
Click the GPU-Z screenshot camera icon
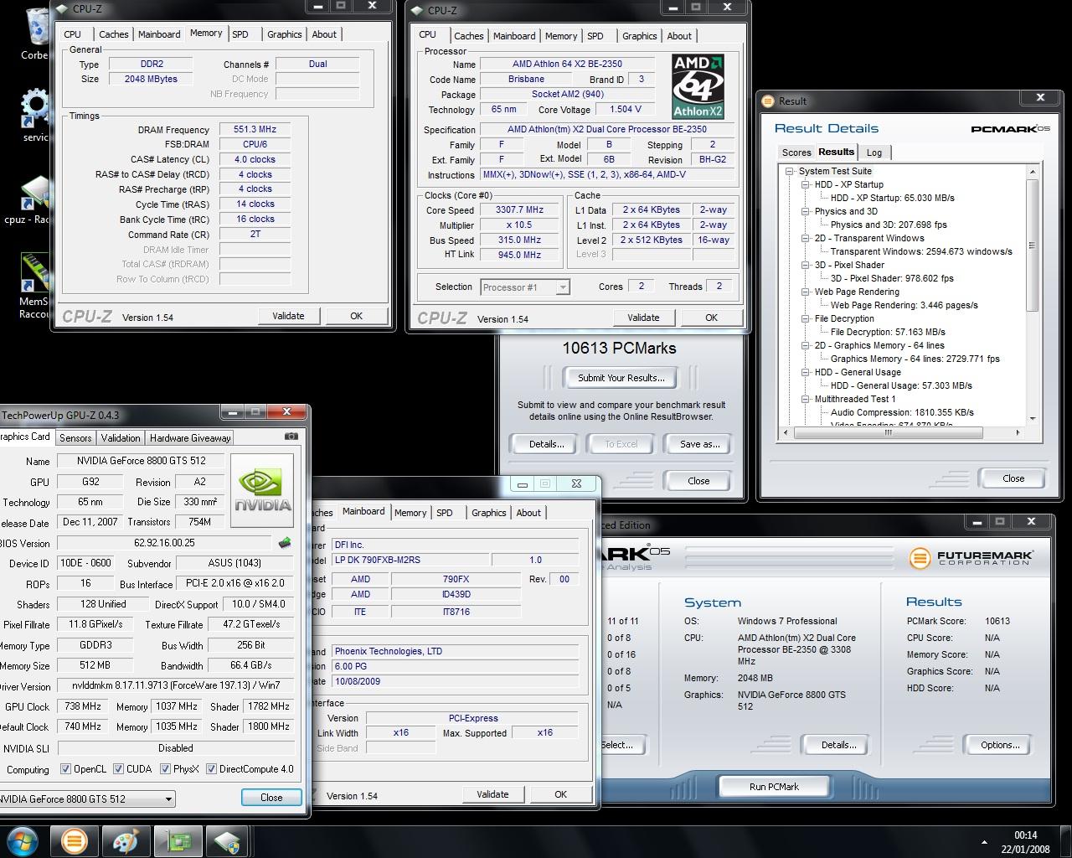coord(291,436)
